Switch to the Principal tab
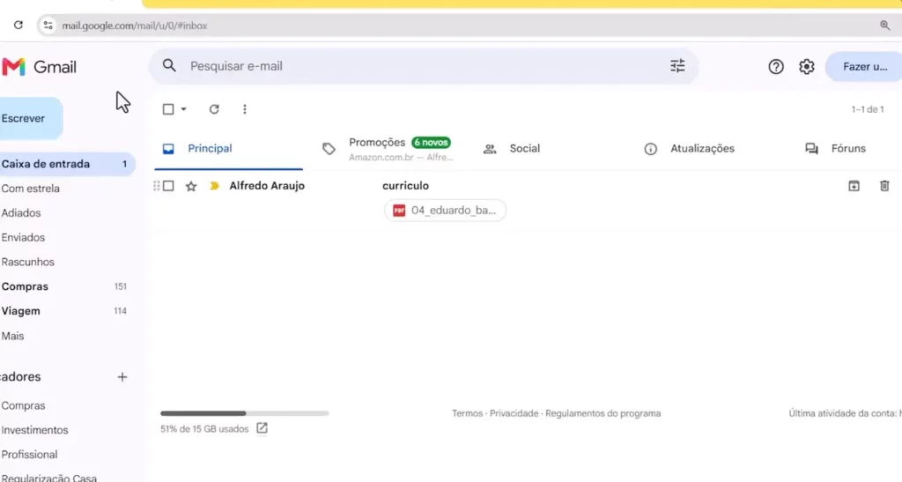 pyautogui.click(x=228, y=149)
